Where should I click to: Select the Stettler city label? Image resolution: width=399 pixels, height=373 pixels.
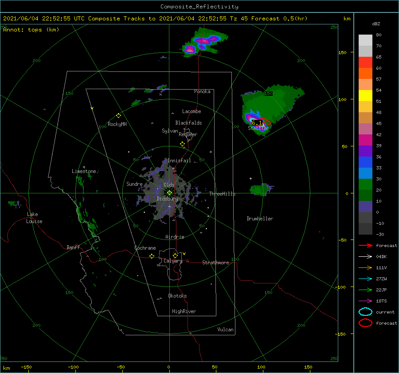[258, 128]
